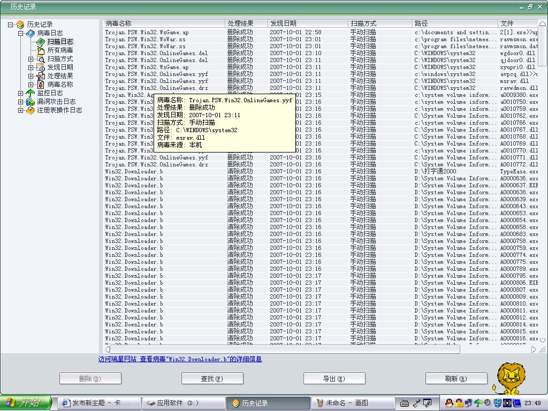This screenshot has height=411, width=548.
Task: Select the row with file A0010772.dll
Action: [321, 164]
